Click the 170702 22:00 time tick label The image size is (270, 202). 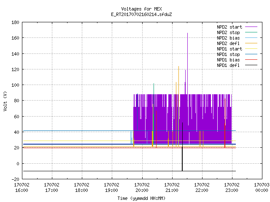click(x=202, y=187)
